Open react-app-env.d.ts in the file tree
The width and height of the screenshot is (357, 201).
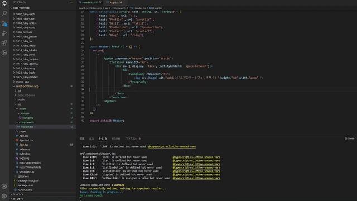pos(30,162)
